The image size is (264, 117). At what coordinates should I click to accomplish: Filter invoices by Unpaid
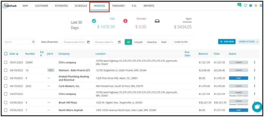click(138, 42)
